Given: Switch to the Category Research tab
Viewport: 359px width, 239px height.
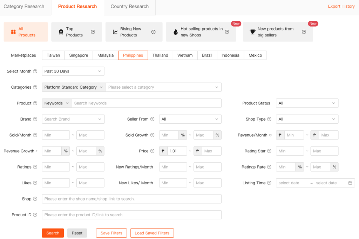Looking at the screenshot, I should tap(24, 6).
